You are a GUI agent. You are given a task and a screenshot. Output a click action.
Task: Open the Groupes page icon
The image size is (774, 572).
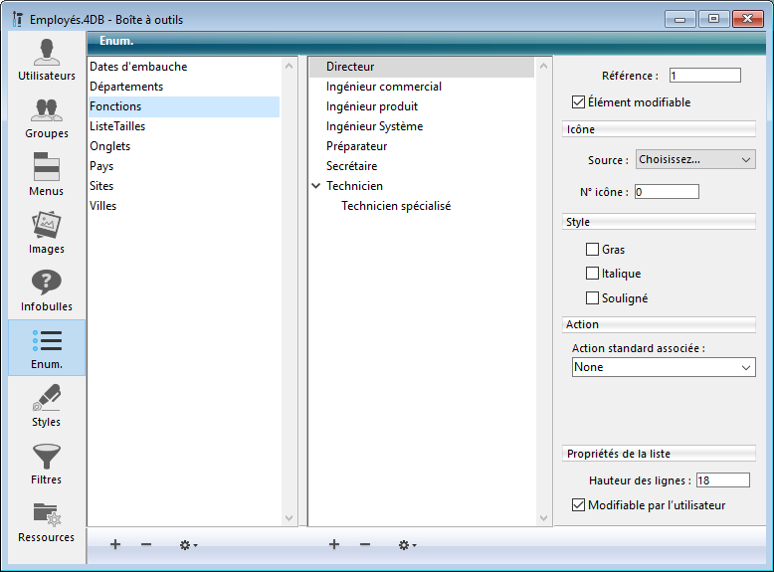coord(46,116)
